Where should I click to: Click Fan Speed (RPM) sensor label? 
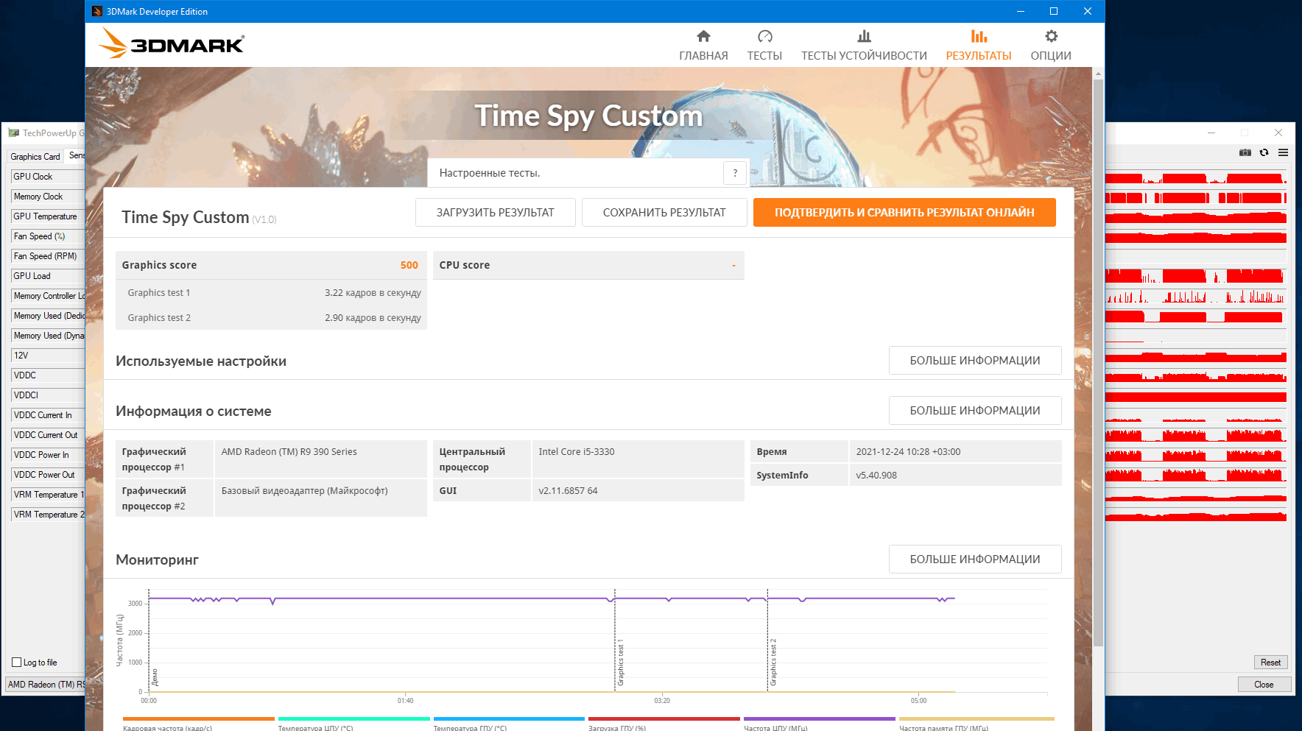click(48, 256)
